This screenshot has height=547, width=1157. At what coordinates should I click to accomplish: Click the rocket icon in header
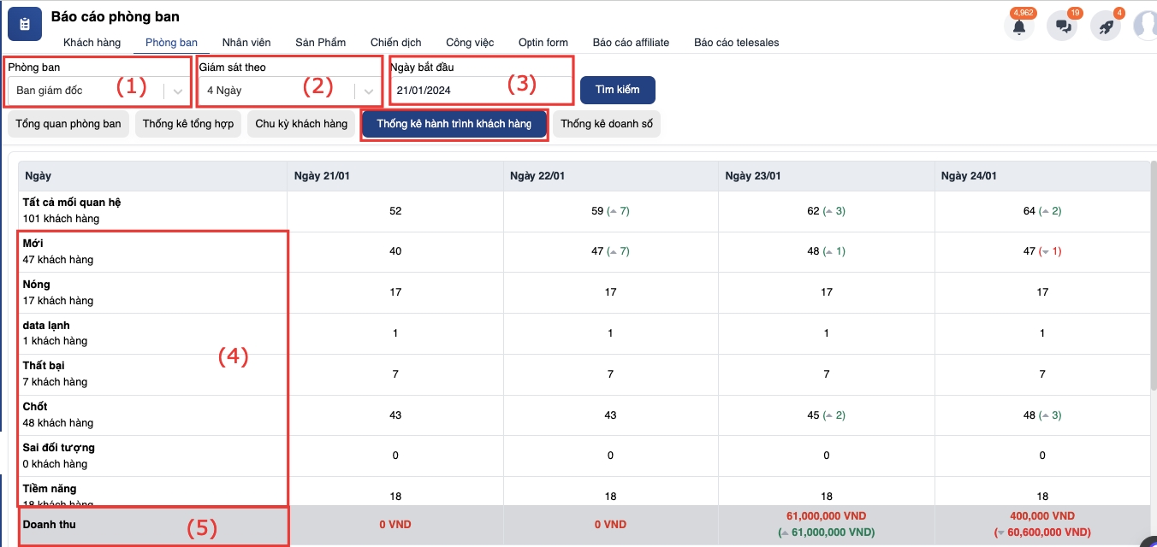pyautogui.click(x=1106, y=26)
